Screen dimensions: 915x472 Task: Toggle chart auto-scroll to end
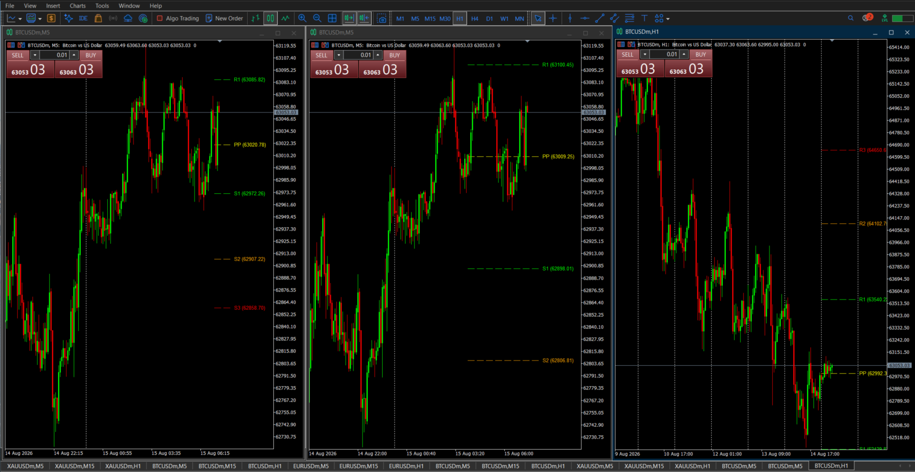point(349,18)
